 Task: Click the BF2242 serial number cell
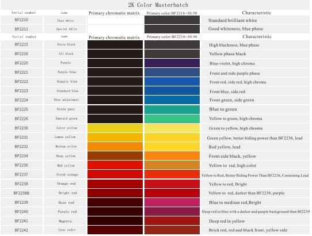(21, 230)
